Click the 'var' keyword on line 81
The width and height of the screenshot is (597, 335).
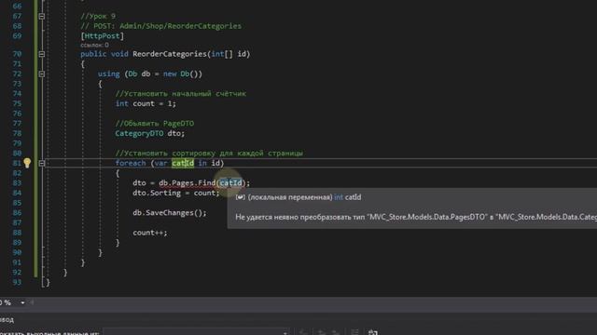160,163
